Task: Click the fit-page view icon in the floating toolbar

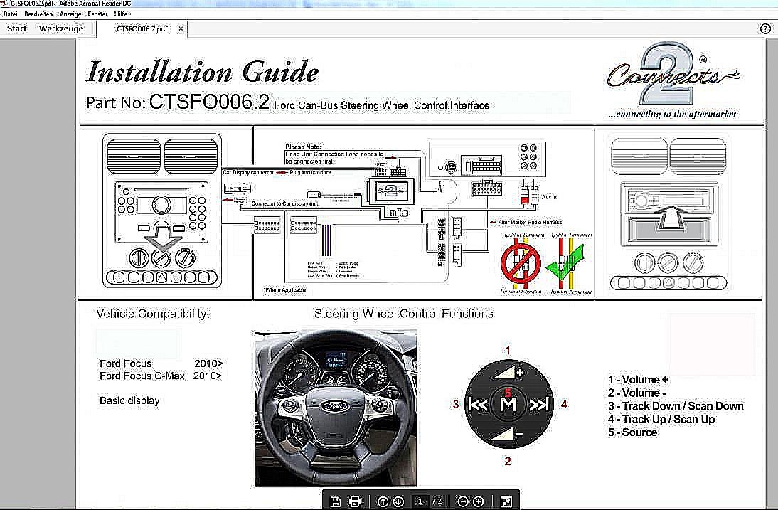Action: 506,501
